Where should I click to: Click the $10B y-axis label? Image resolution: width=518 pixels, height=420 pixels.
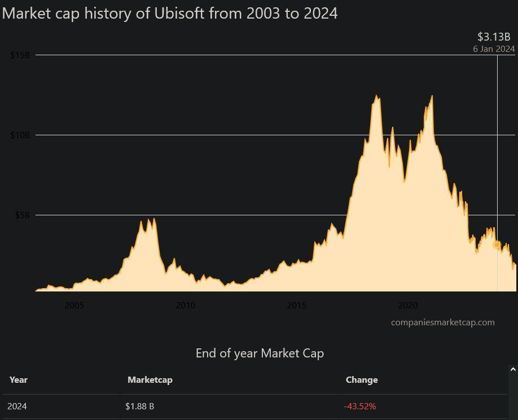click(x=20, y=135)
